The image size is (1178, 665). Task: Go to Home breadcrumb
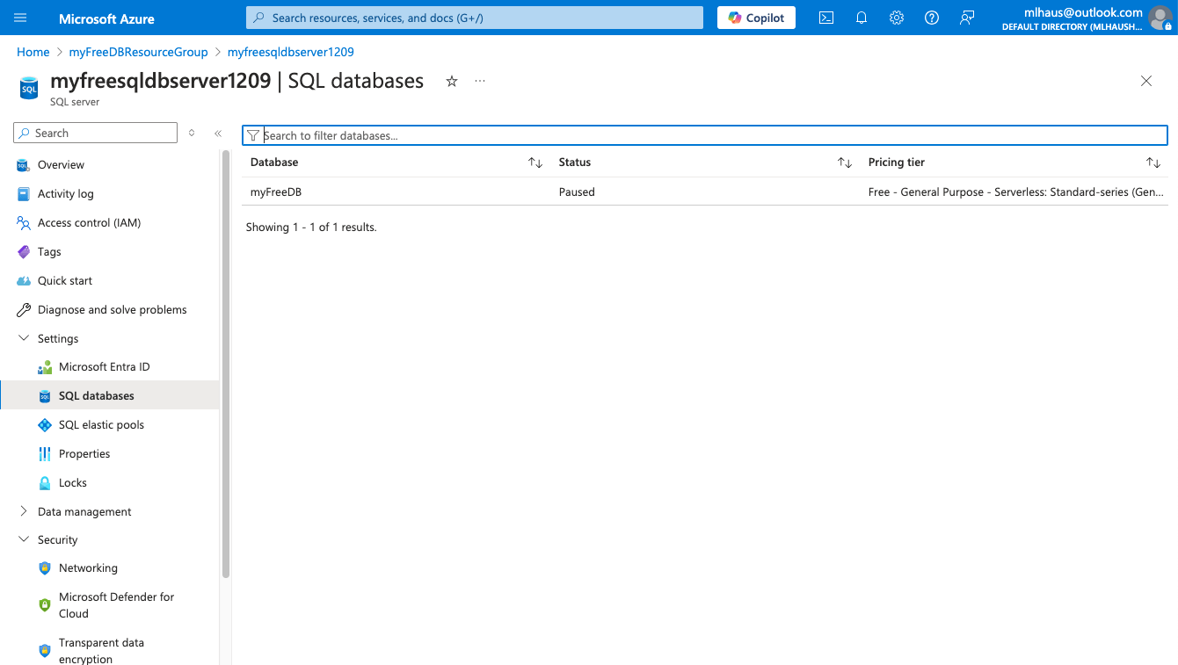33,52
